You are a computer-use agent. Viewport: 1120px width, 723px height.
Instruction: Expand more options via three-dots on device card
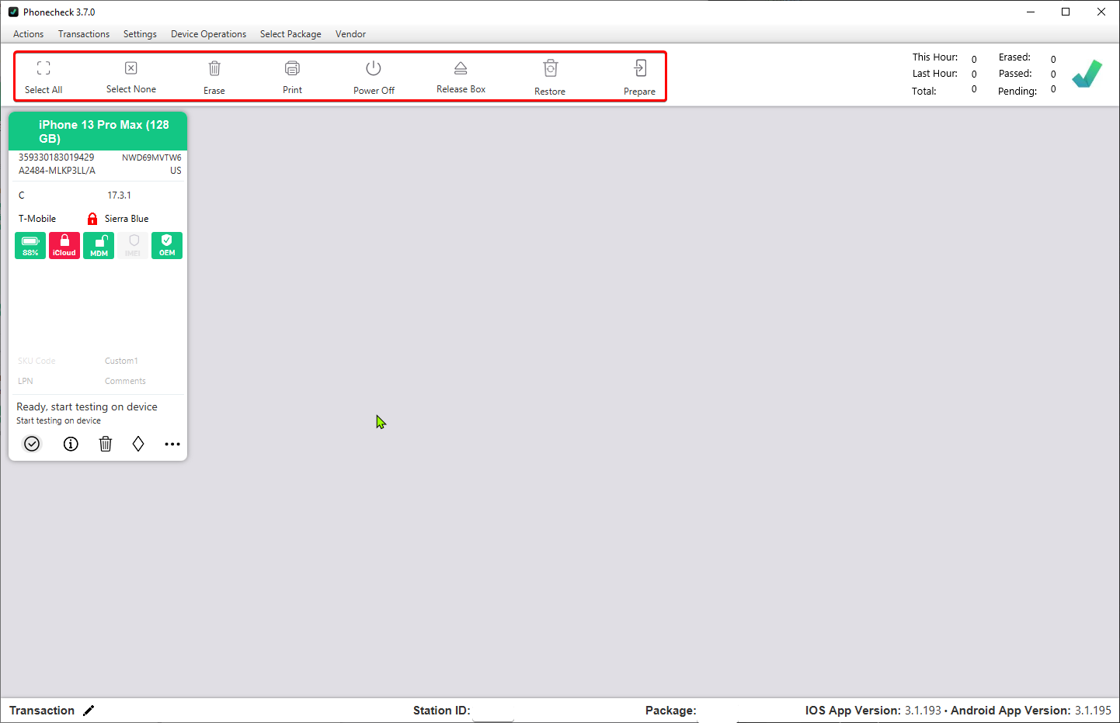pos(172,444)
